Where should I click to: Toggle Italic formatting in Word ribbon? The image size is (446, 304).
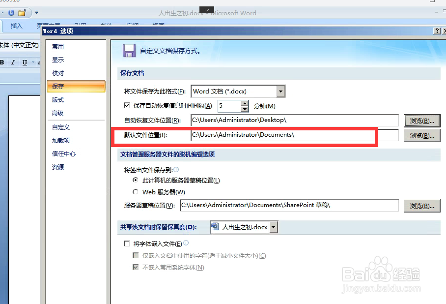[x=13, y=62]
